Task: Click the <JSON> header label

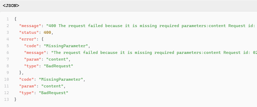Action: 11,6
